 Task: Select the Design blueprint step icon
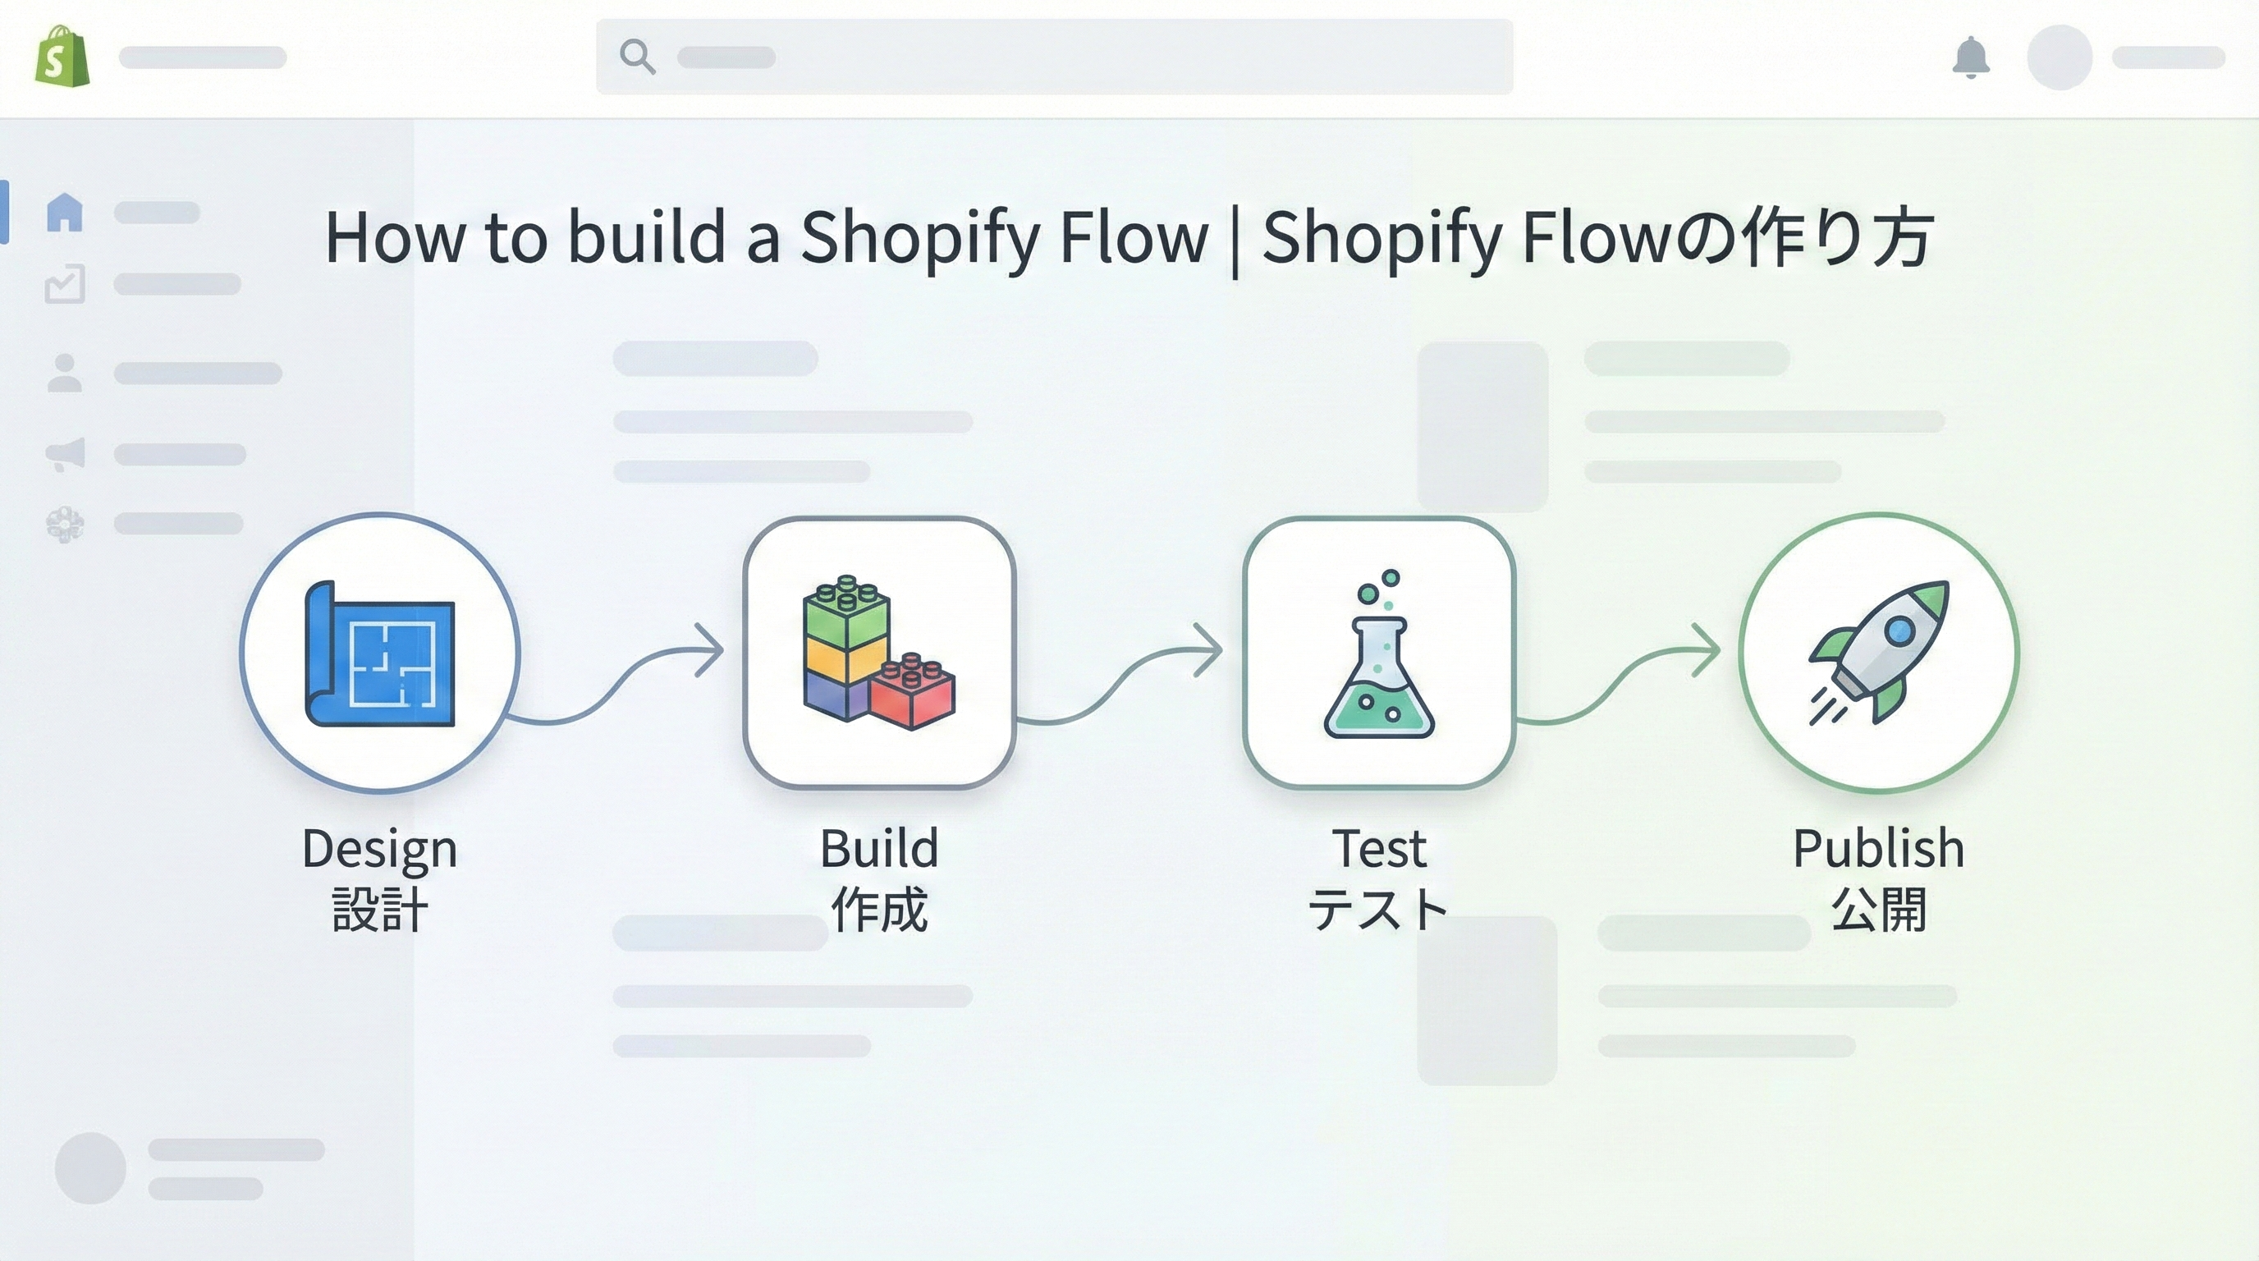[380, 653]
